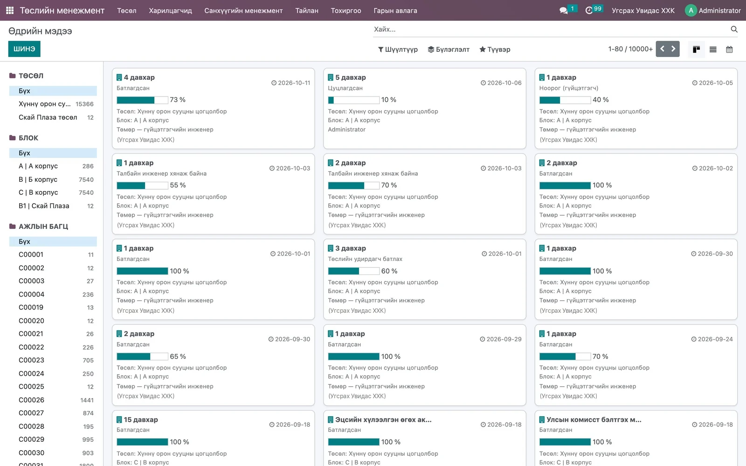Switch to calendar view icon

(729, 49)
